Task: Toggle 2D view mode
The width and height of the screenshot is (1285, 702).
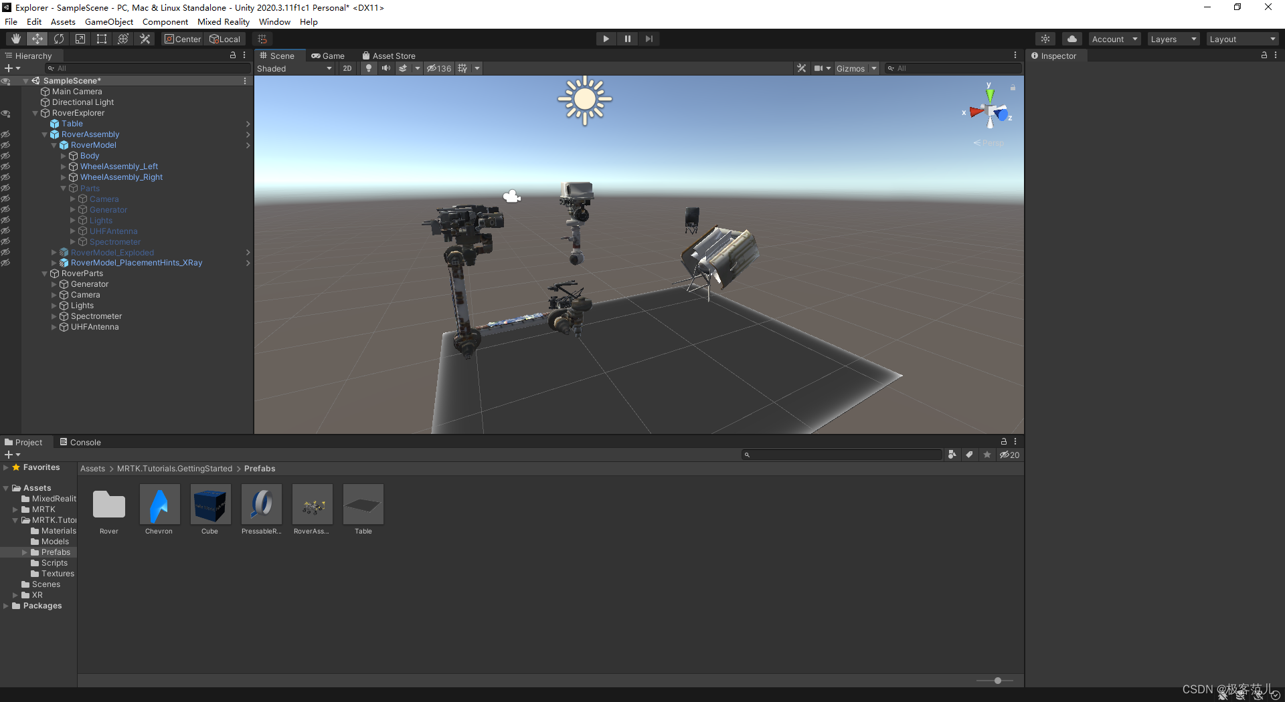Action: click(x=347, y=68)
